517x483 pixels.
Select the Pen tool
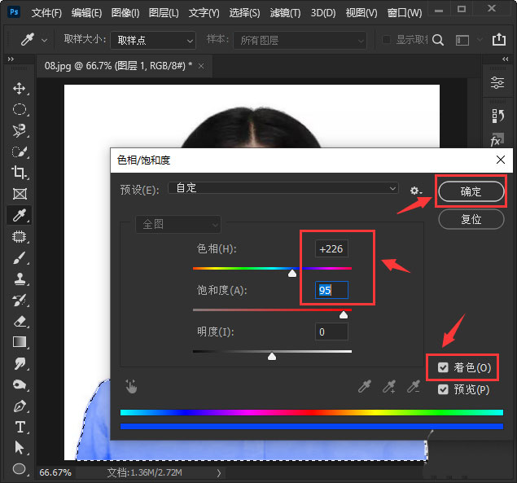coord(19,406)
